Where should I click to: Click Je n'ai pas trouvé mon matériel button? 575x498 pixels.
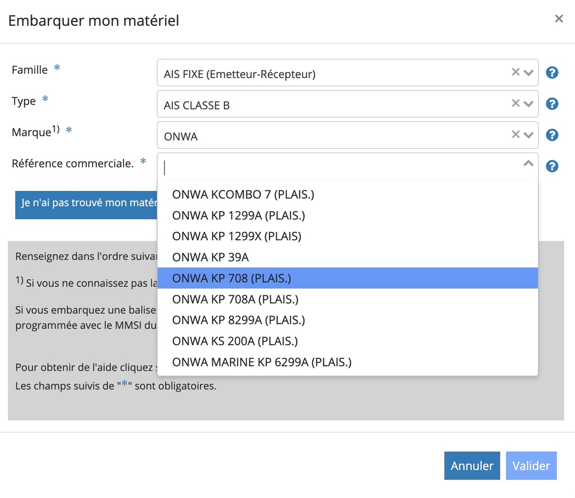coord(86,205)
